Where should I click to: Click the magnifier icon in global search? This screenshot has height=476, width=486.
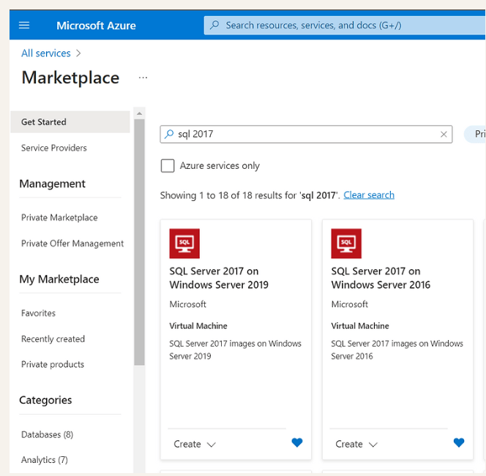click(214, 25)
